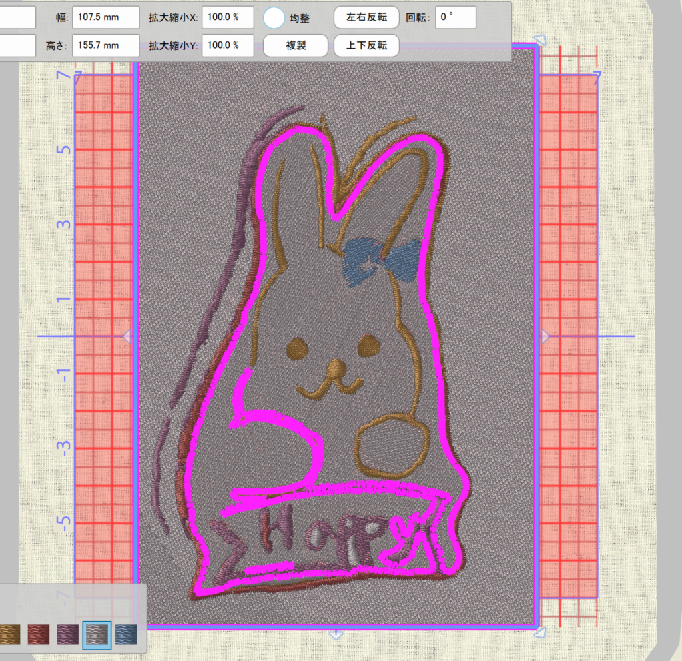Select the red thread color swatch

(x=39, y=634)
